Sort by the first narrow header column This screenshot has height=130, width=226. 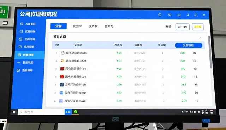[57, 45]
